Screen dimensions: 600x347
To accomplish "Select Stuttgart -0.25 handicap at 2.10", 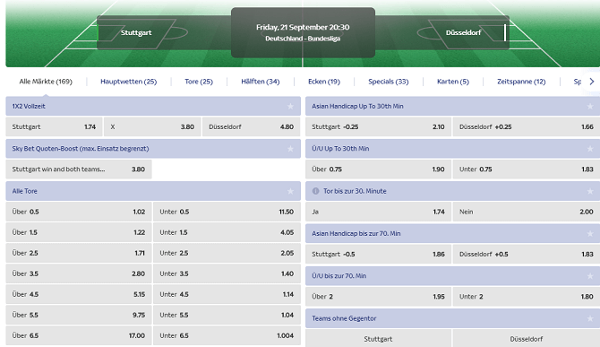I will pyautogui.click(x=378, y=126).
